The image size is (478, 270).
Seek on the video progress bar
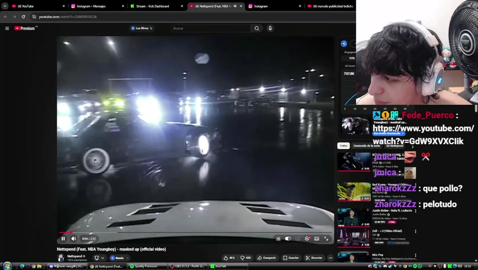(x=195, y=232)
